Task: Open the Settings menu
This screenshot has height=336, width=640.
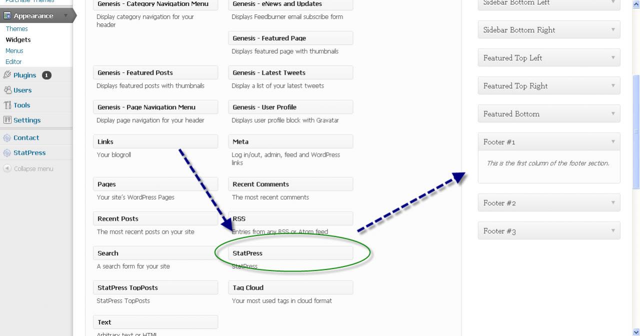Action: [x=27, y=120]
